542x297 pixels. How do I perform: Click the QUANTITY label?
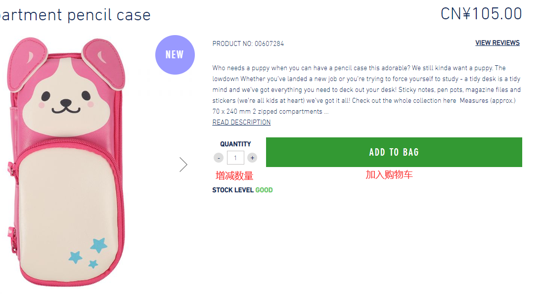click(x=235, y=144)
